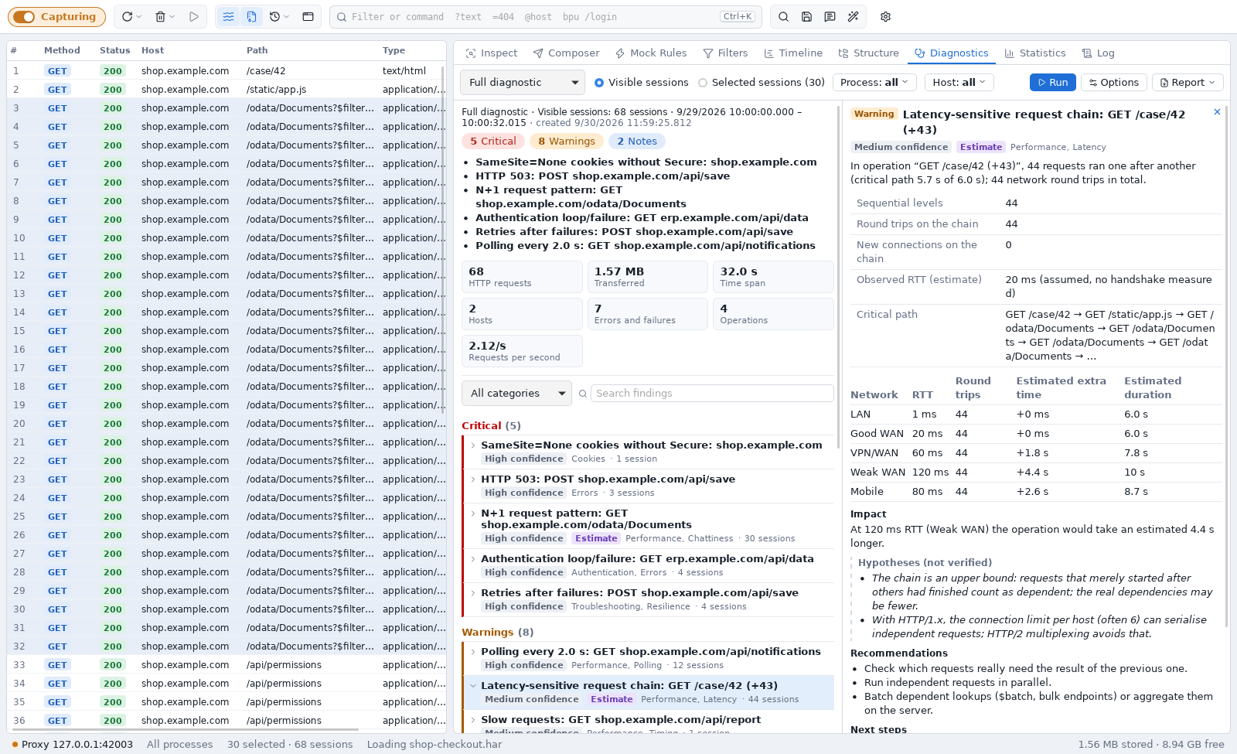The width and height of the screenshot is (1237, 754).
Task: Click the comment notes icon
Action: click(x=830, y=16)
